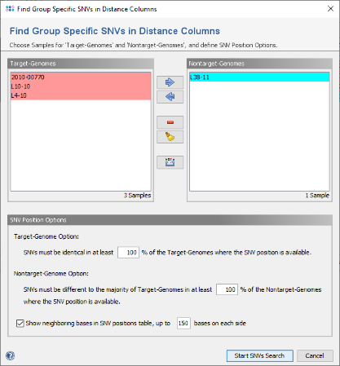The height and width of the screenshot is (366, 340).
Task: Click the sample selection icon below the broom
Action: (x=170, y=162)
